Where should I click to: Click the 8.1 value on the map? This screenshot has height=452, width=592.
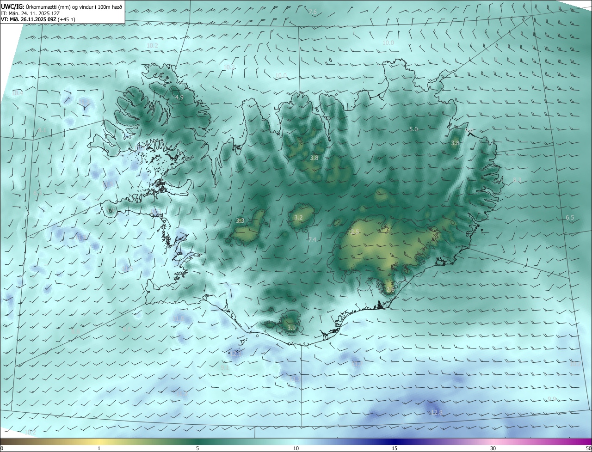tap(42, 131)
